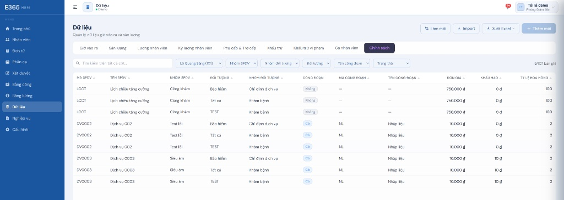The height and width of the screenshot is (200, 564).
Task: Open Tôi là demo user account menu
Action: click(536, 7)
